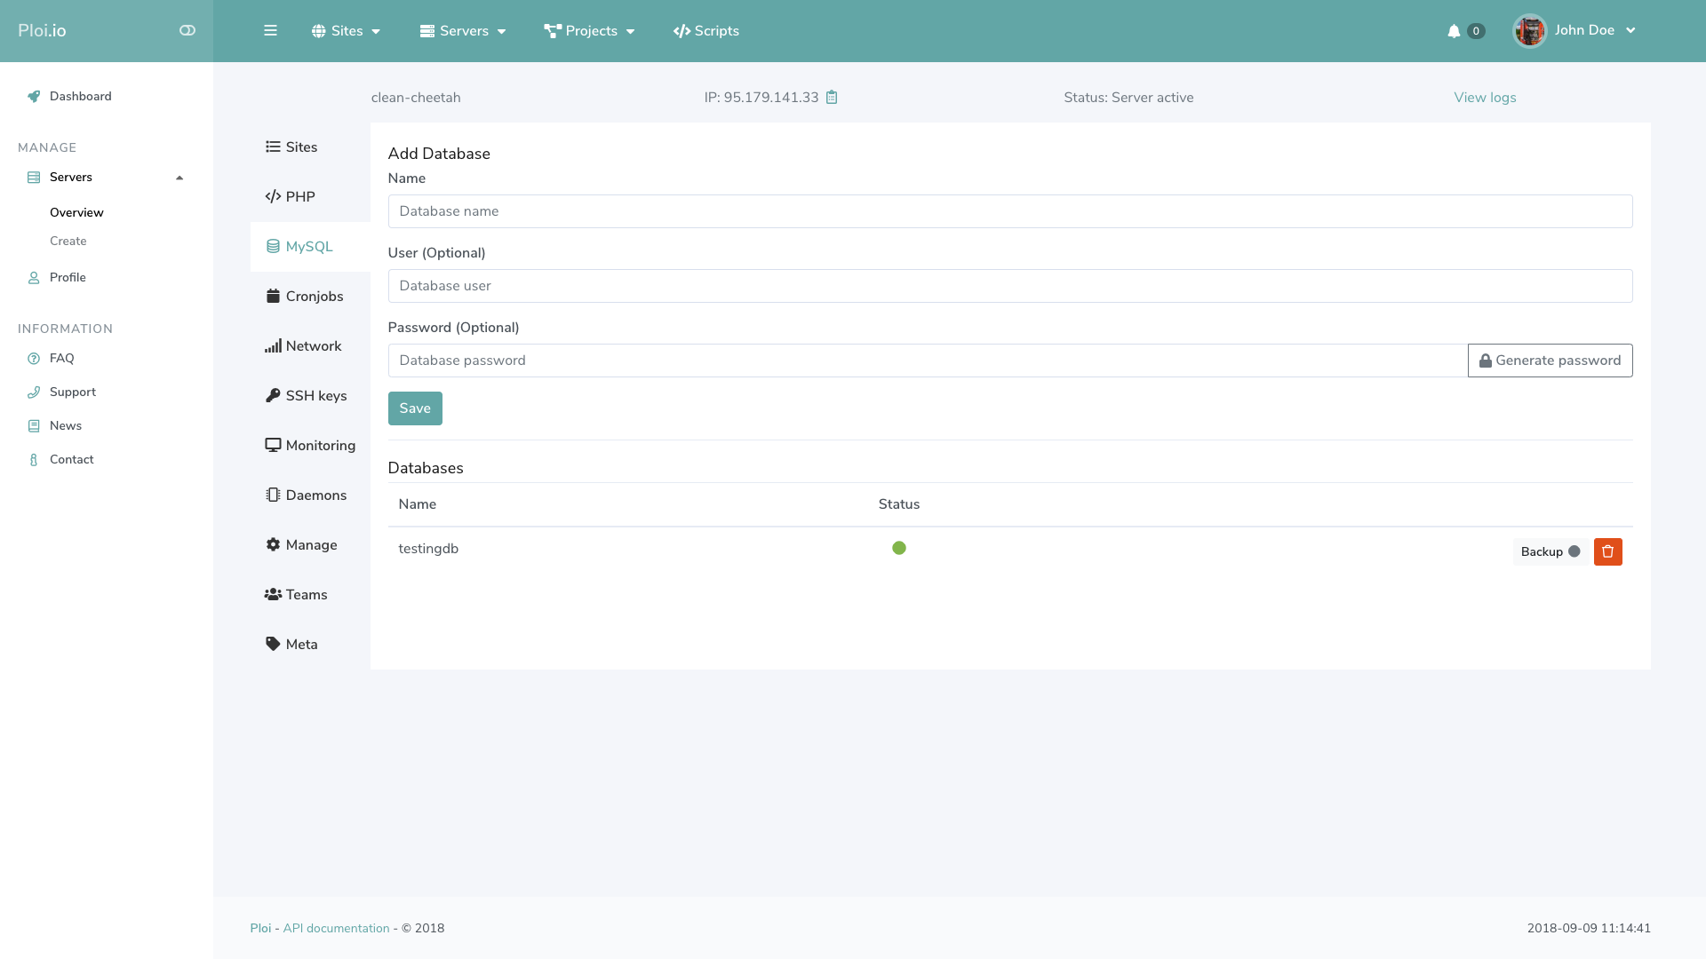Select the MySQL tab

(x=310, y=247)
